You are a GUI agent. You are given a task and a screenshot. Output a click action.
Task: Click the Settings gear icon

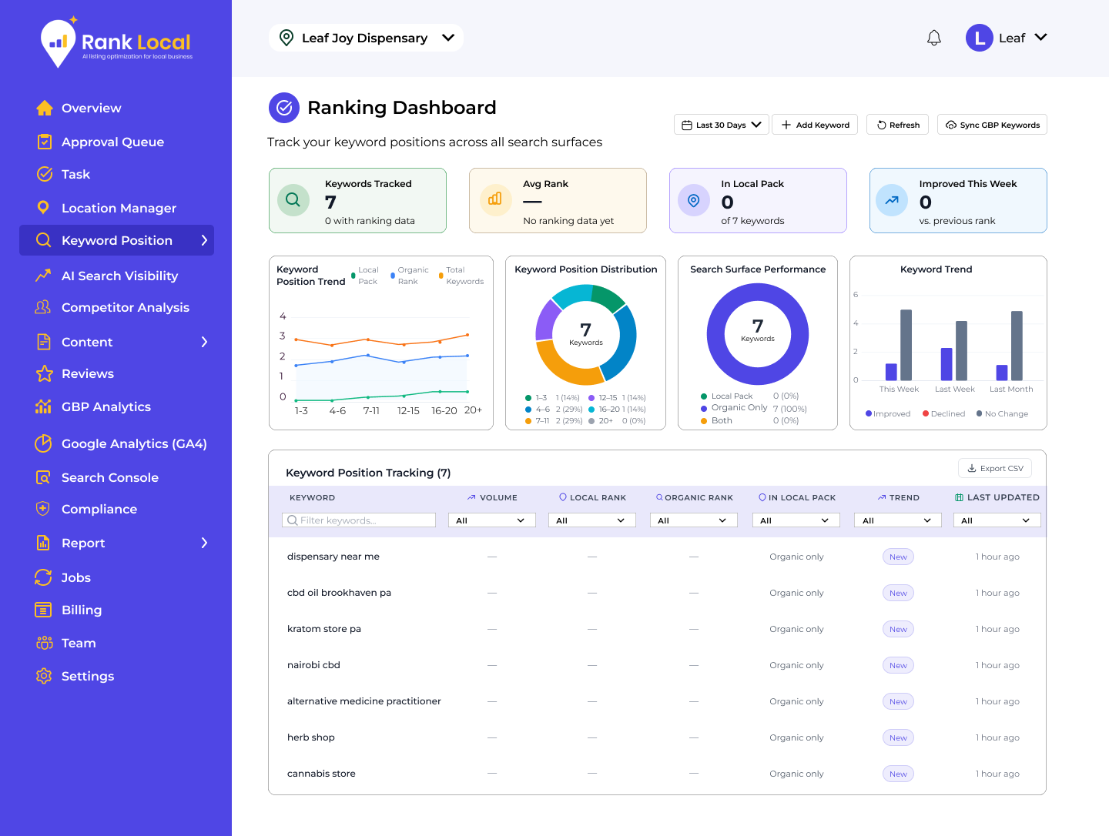(44, 676)
